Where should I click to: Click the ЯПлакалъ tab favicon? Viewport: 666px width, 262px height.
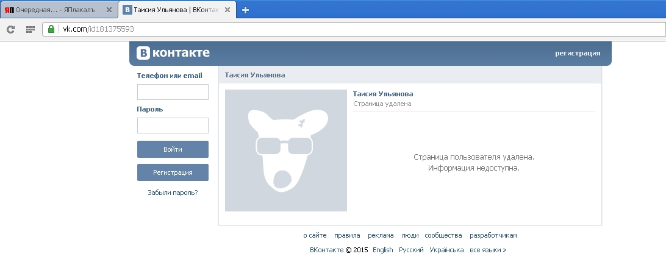pos(9,10)
